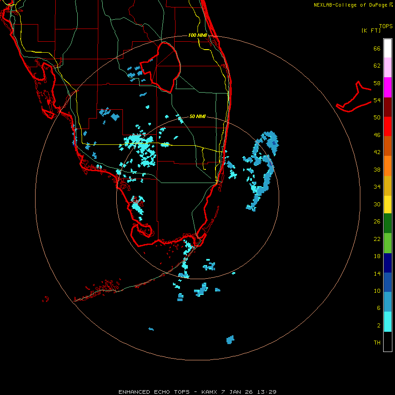
Task: Click the legend value '2'
Action: [x=379, y=326]
